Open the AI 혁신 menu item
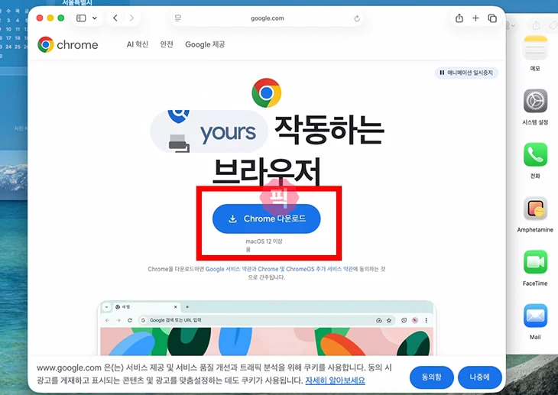 138,44
